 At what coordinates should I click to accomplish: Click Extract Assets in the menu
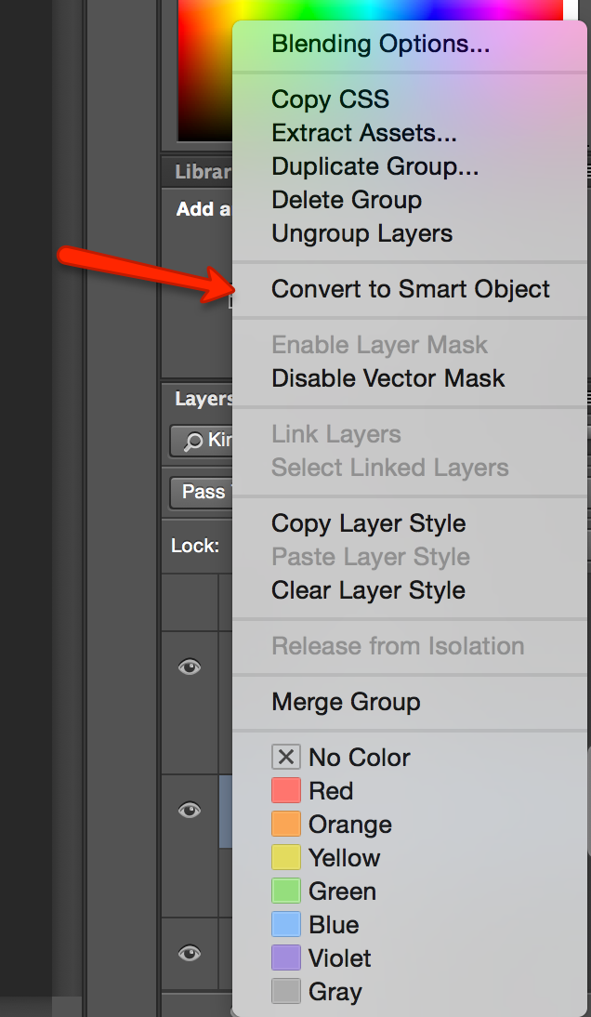coord(362,133)
